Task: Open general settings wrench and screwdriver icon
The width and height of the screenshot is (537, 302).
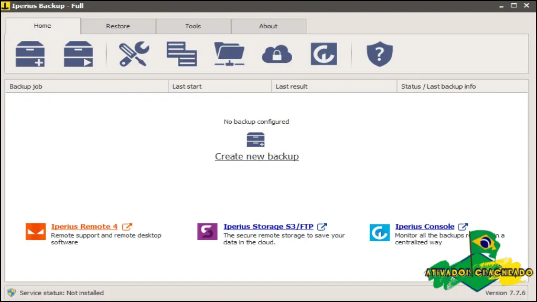Action: 134,54
